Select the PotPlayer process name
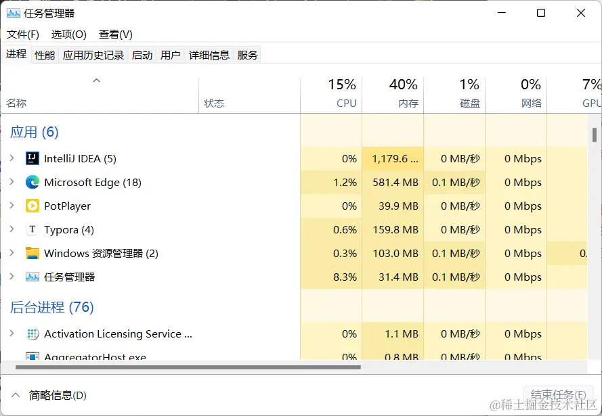Screen dimensions: 602x416 click(x=67, y=206)
